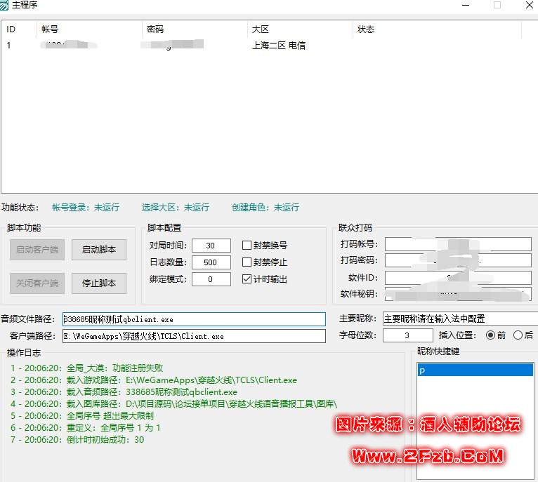Select the 前 insert position radio button
This screenshot has width=538, height=482.
point(490,335)
